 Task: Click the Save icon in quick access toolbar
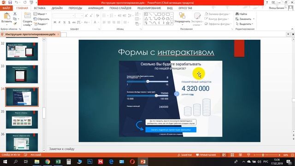point(10,3)
